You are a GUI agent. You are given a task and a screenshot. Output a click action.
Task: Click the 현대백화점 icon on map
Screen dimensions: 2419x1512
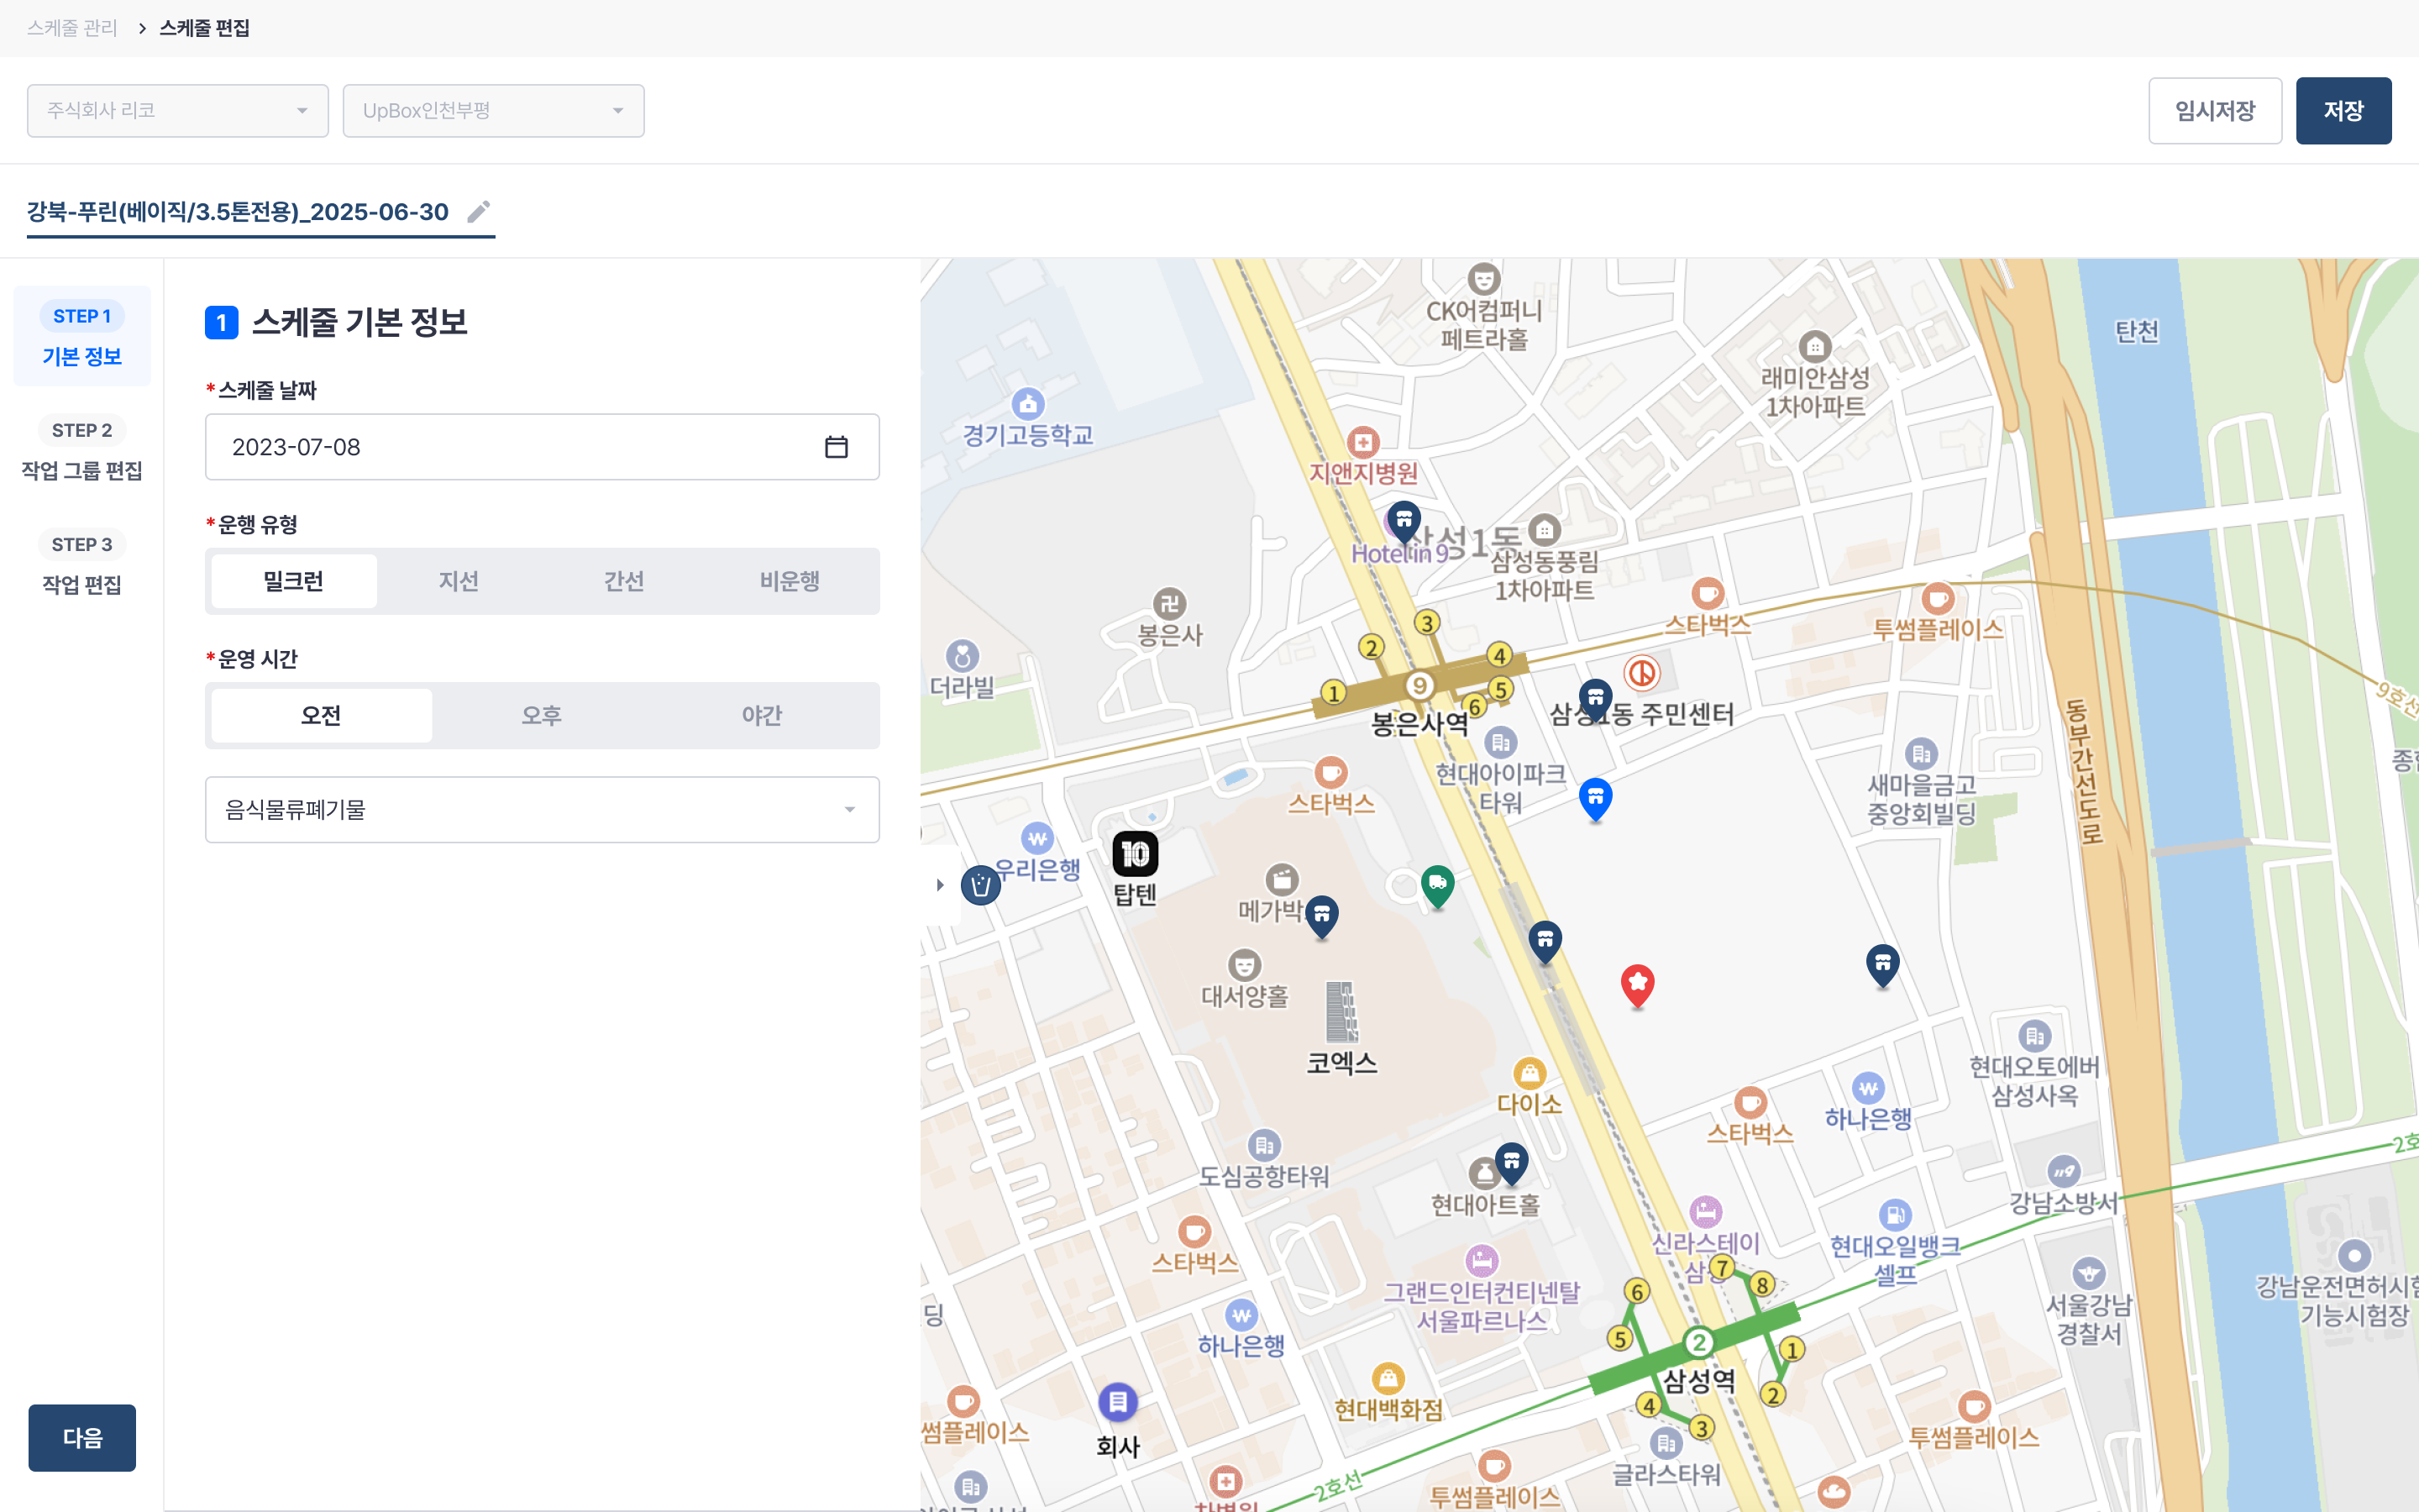(x=1388, y=1379)
